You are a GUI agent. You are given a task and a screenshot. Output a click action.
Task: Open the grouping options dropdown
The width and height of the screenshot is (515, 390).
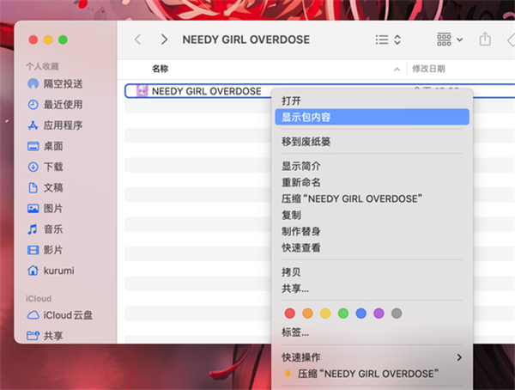click(449, 40)
